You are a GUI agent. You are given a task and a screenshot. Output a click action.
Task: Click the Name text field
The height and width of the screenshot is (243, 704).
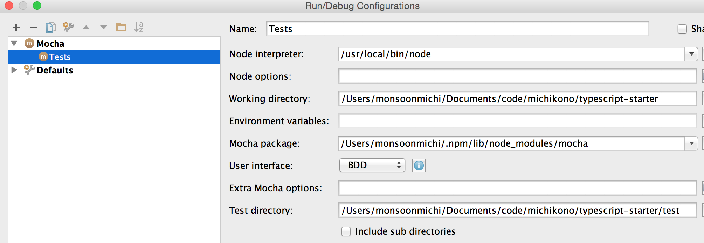[457, 29]
